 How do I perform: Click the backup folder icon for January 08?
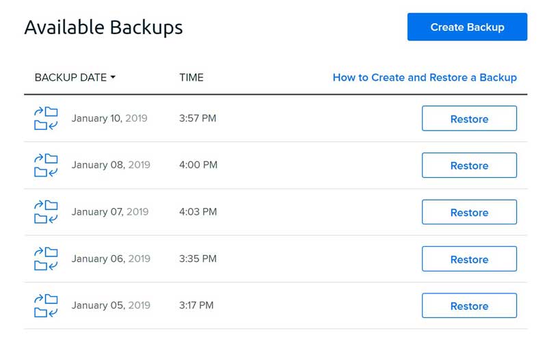(46, 166)
